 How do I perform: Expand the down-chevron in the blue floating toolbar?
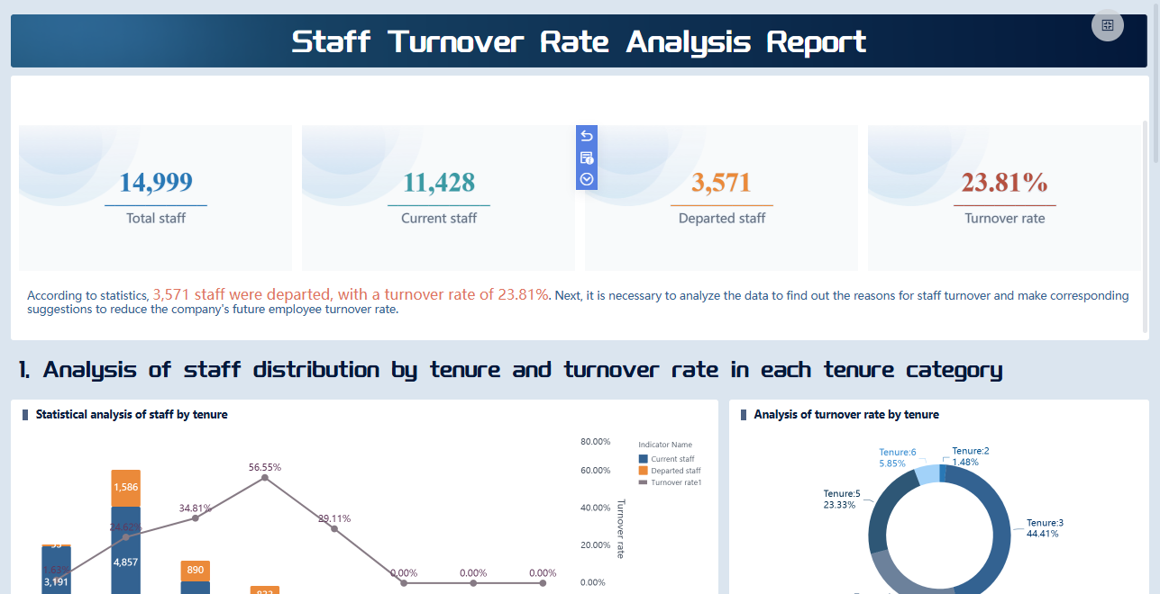[586, 179]
